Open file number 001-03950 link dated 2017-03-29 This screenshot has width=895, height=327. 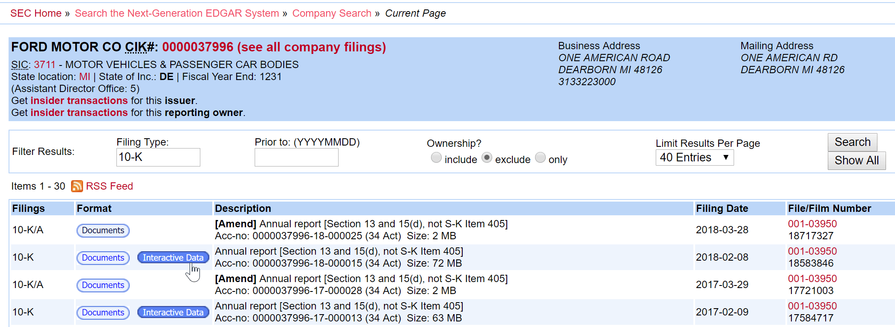coord(812,279)
